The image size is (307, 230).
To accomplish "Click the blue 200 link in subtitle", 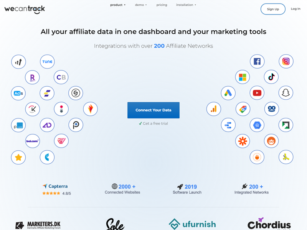I will (159, 46).
